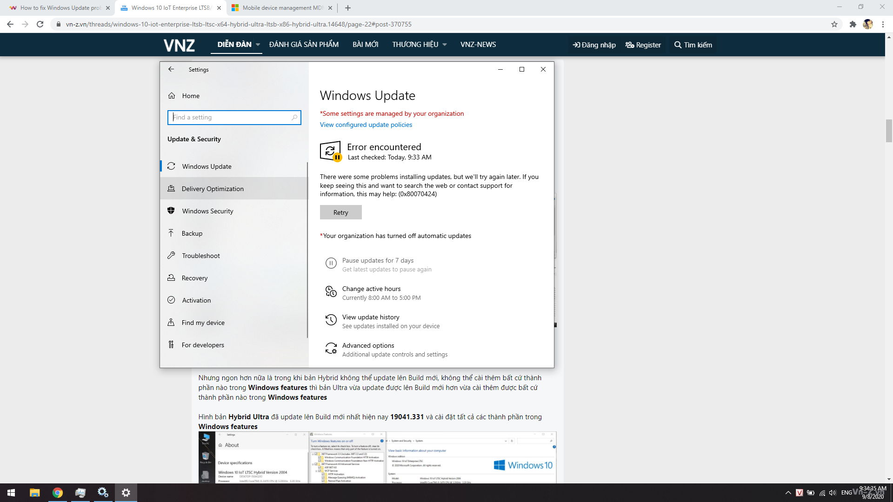893x502 pixels.
Task: Open Chrome from taskbar
Action: coord(58,493)
